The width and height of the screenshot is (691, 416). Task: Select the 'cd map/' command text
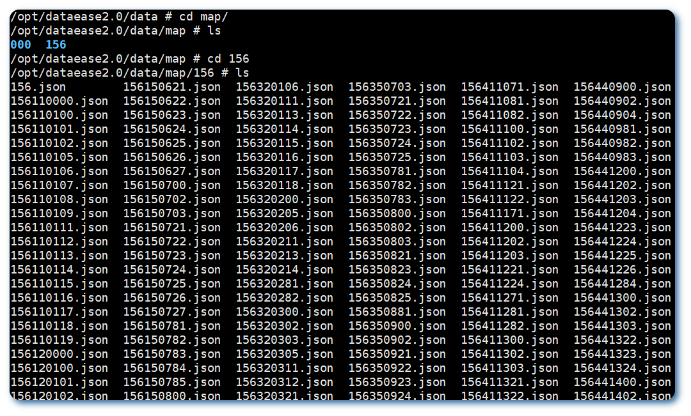[203, 17]
